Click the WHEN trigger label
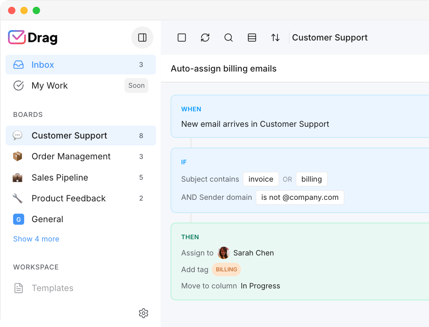The width and height of the screenshot is (429, 327). pyautogui.click(x=191, y=109)
